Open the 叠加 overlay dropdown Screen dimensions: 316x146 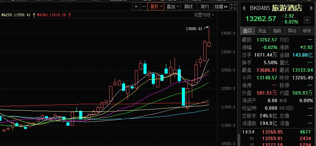point(173,7)
